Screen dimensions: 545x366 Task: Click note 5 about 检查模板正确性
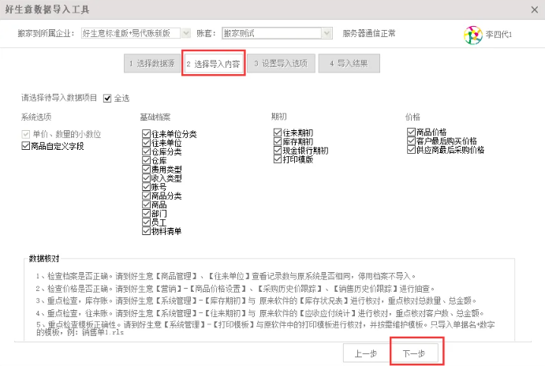pos(266,328)
